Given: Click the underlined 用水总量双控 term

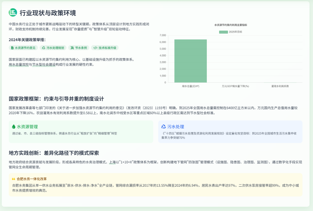Looking at the screenshot, I should pyautogui.click(x=19, y=65).
